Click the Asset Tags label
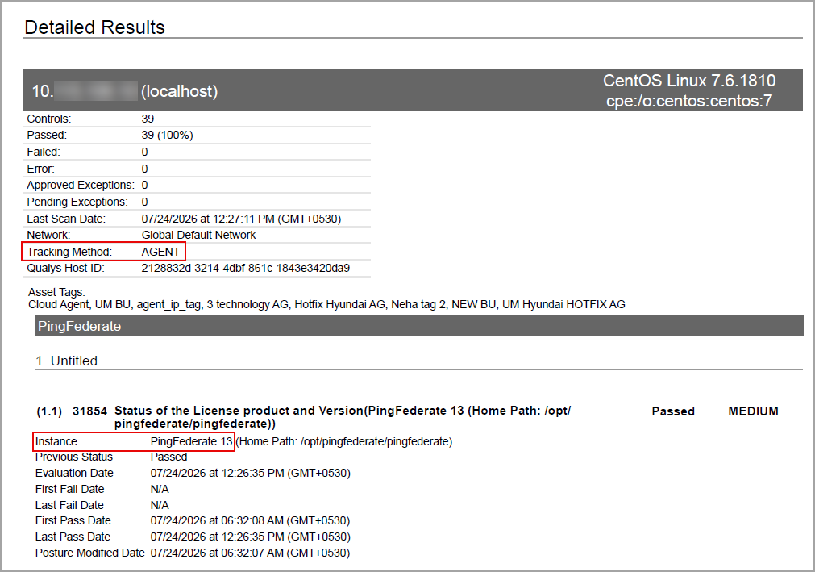 [x=56, y=292]
